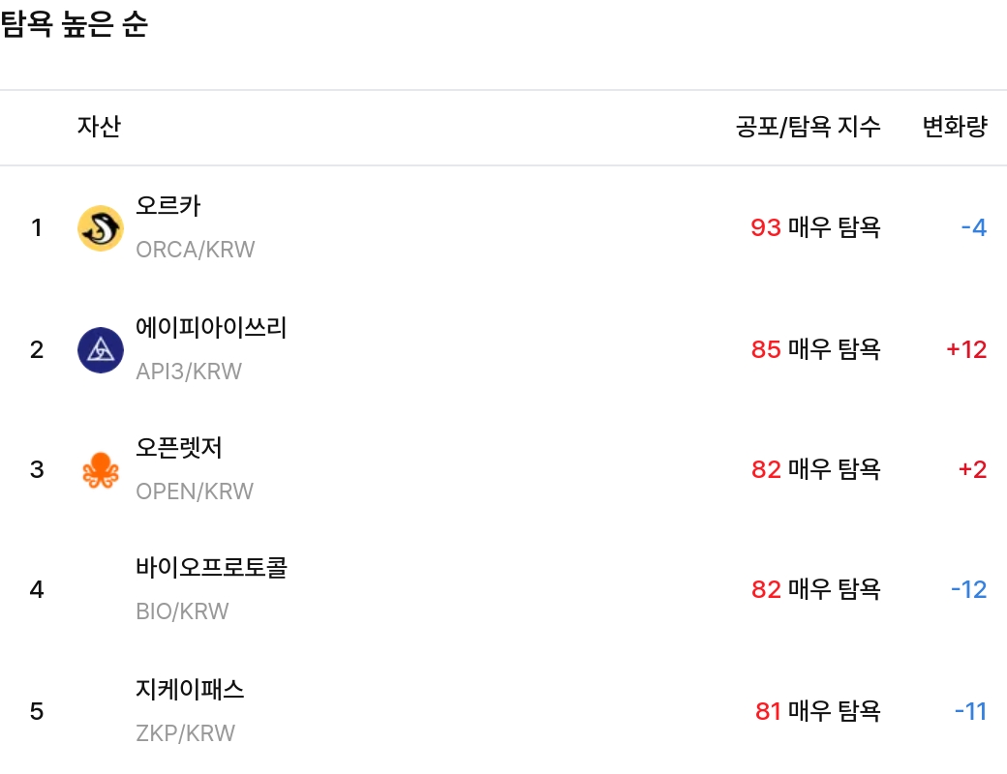Viewport: 1007px width, 774px height.
Task: Click the 자산 column header
Action: tap(101, 127)
